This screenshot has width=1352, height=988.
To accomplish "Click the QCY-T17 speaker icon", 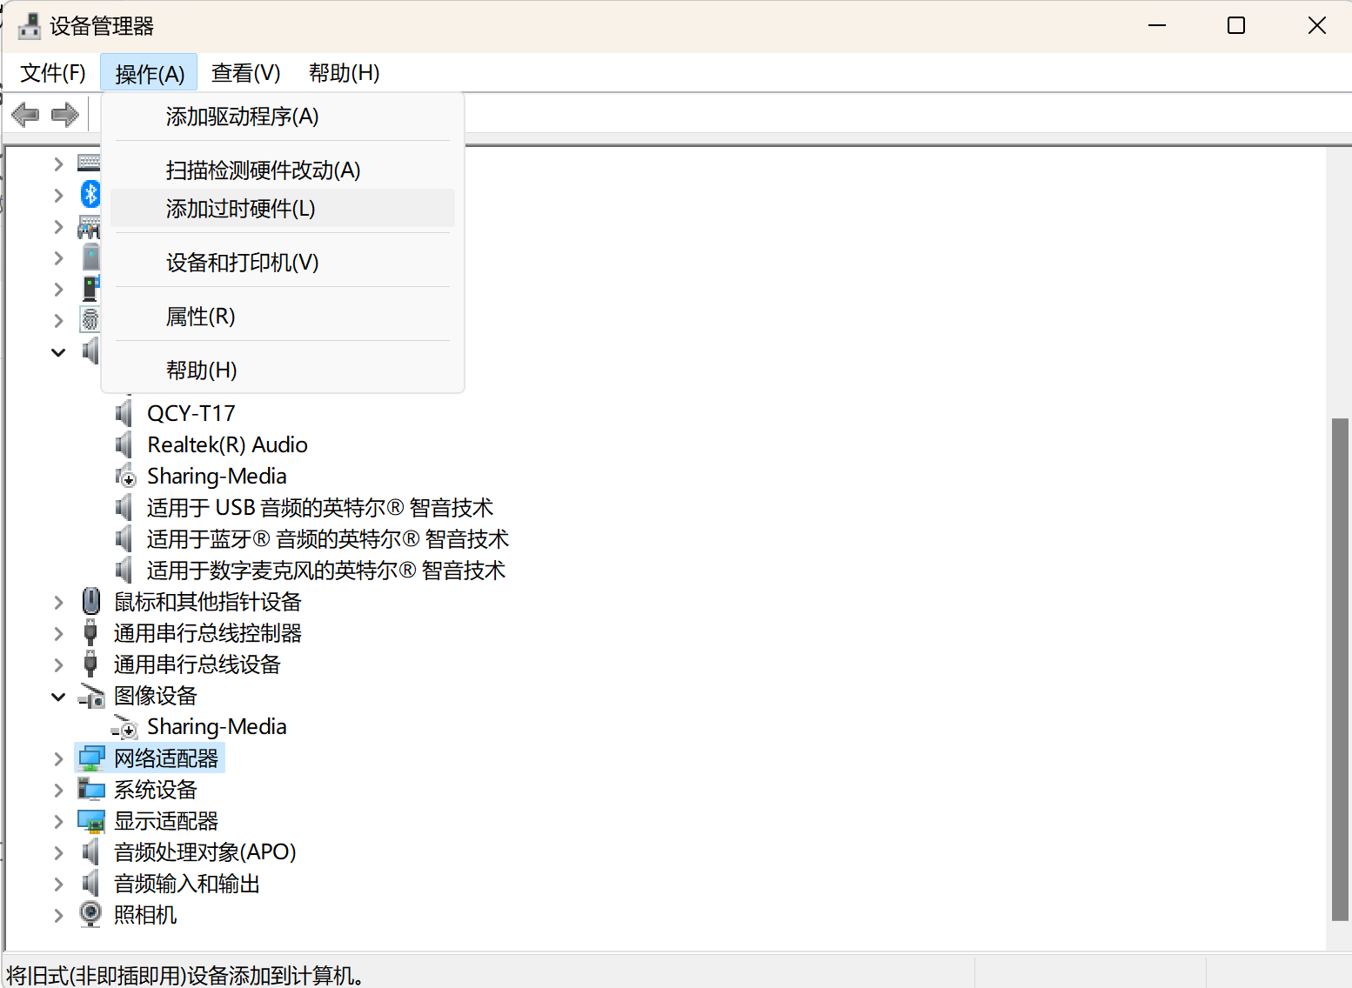I will coord(125,413).
